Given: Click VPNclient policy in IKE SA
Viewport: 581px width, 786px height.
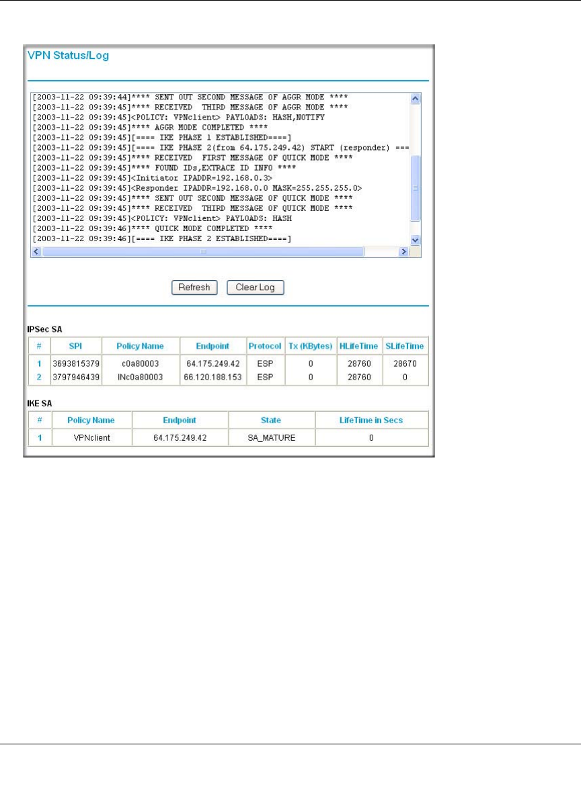Looking at the screenshot, I should (92, 437).
